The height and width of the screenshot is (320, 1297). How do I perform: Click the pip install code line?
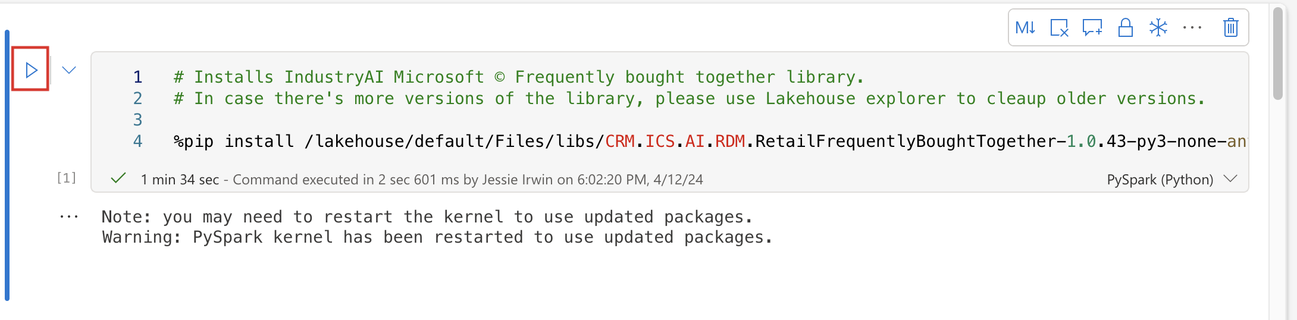pyautogui.click(x=710, y=142)
